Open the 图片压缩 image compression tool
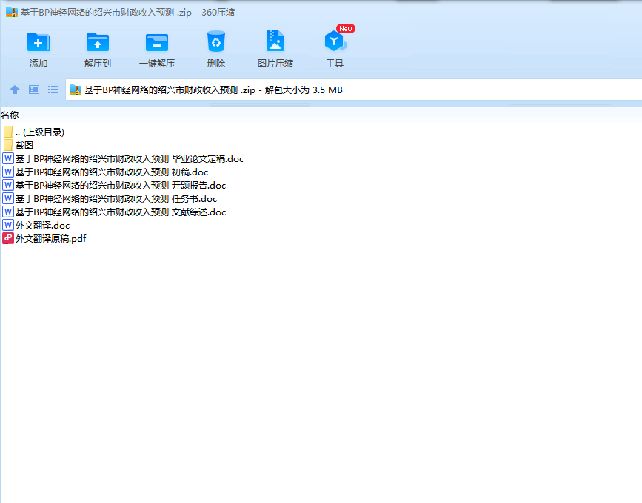Viewport: 642px width, 503px height. [275, 41]
